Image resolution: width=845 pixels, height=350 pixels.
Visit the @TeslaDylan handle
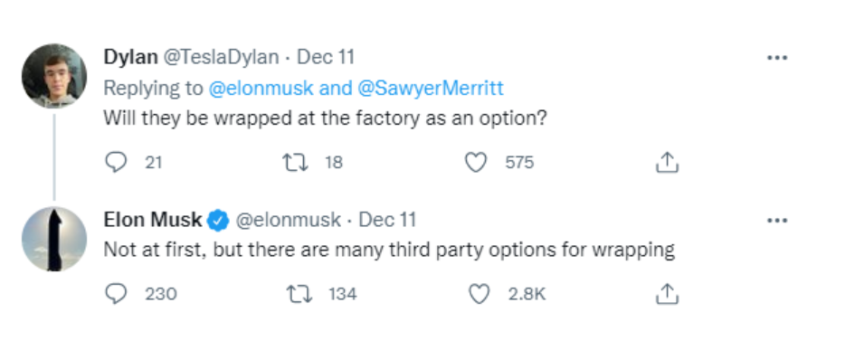coord(221,57)
